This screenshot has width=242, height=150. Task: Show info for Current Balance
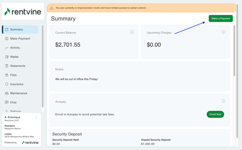coord(132,32)
